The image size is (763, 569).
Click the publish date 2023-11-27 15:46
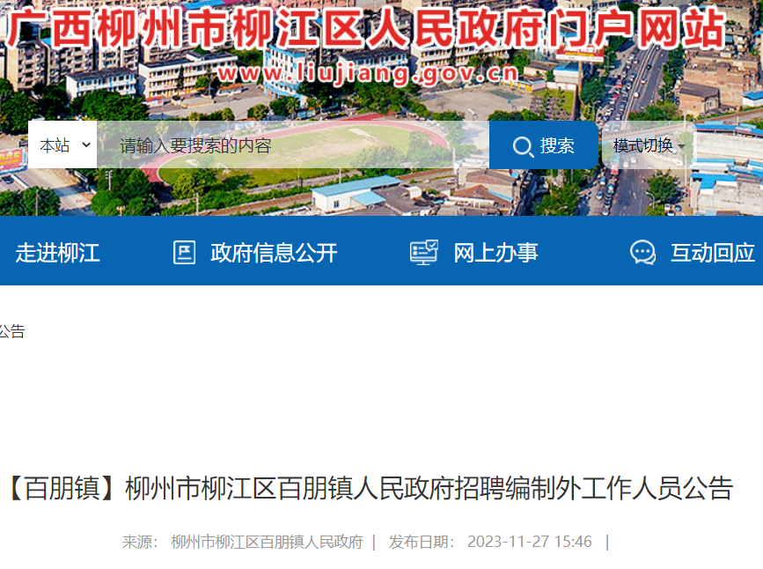point(530,542)
